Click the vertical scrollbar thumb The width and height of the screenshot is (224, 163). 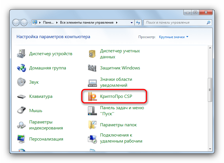(210, 90)
